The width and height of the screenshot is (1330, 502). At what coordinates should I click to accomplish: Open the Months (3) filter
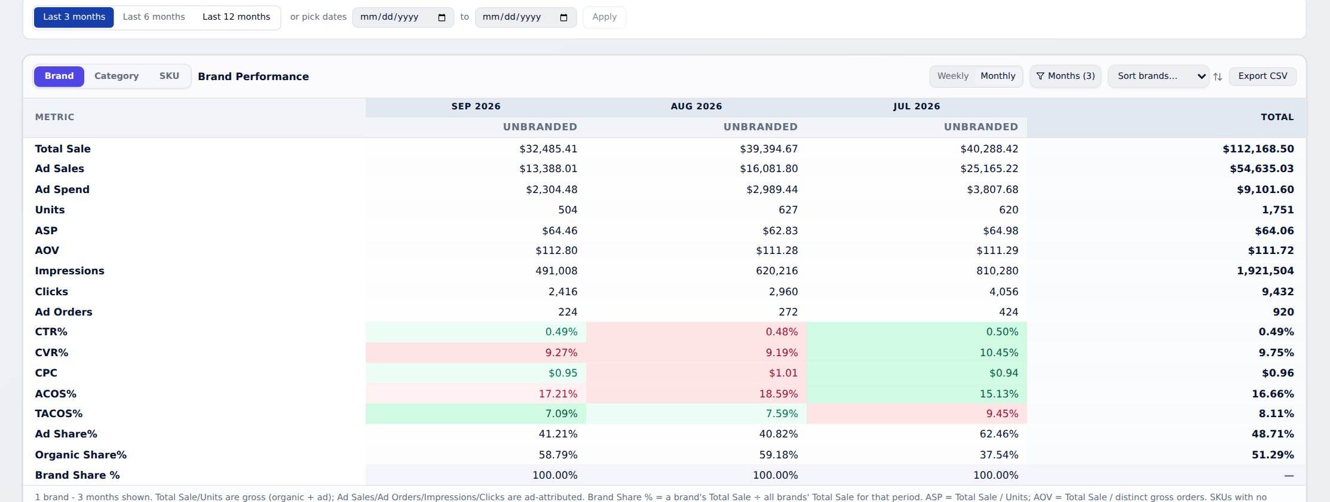[x=1065, y=76]
